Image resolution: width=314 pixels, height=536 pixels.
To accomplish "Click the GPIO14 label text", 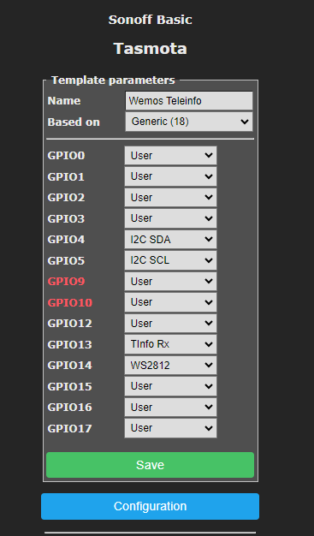I will pyautogui.click(x=69, y=366).
